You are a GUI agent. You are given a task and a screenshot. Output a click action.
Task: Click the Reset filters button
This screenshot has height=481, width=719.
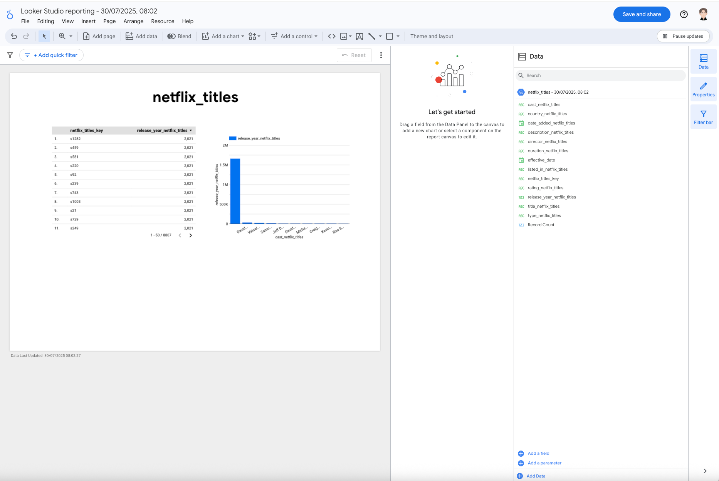coord(354,55)
